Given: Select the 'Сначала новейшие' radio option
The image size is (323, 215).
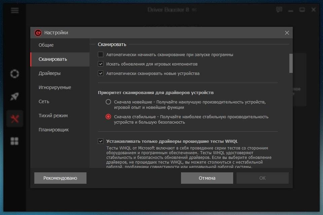Looking at the screenshot, I should pos(108,102).
